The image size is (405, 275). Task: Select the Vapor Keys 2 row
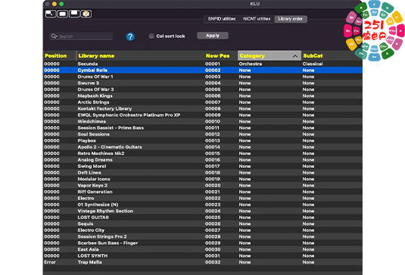pos(203,186)
